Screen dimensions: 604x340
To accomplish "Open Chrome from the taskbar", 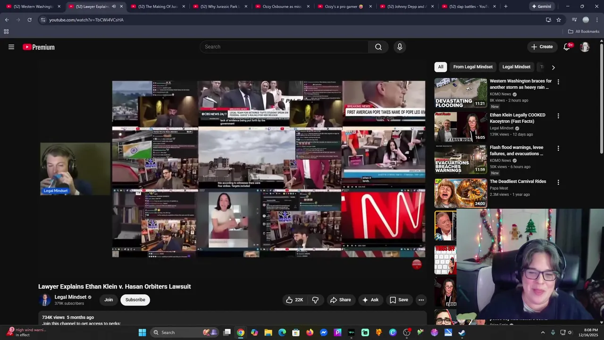I will (241, 332).
